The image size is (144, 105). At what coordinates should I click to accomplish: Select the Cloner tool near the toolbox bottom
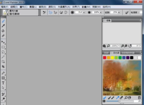pyautogui.click(x=3, y=94)
